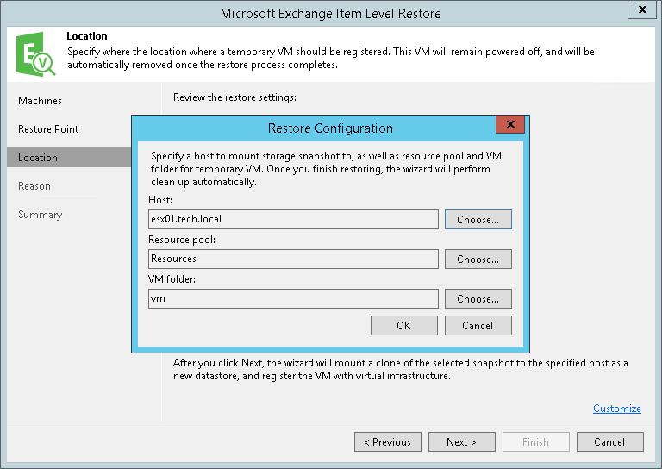Image resolution: width=662 pixels, height=469 pixels.
Task: Cancel the Restore Configuration dialog
Action: (x=478, y=326)
